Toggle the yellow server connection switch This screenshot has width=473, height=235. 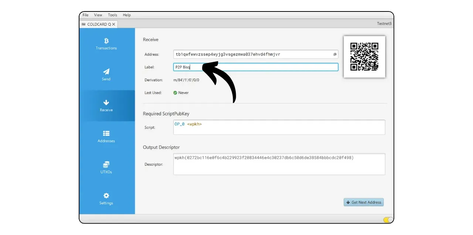pyautogui.click(x=388, y=220)
